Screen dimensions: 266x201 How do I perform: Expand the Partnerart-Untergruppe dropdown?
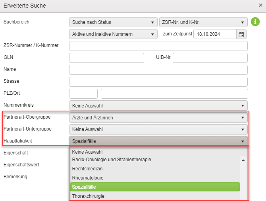158,129
